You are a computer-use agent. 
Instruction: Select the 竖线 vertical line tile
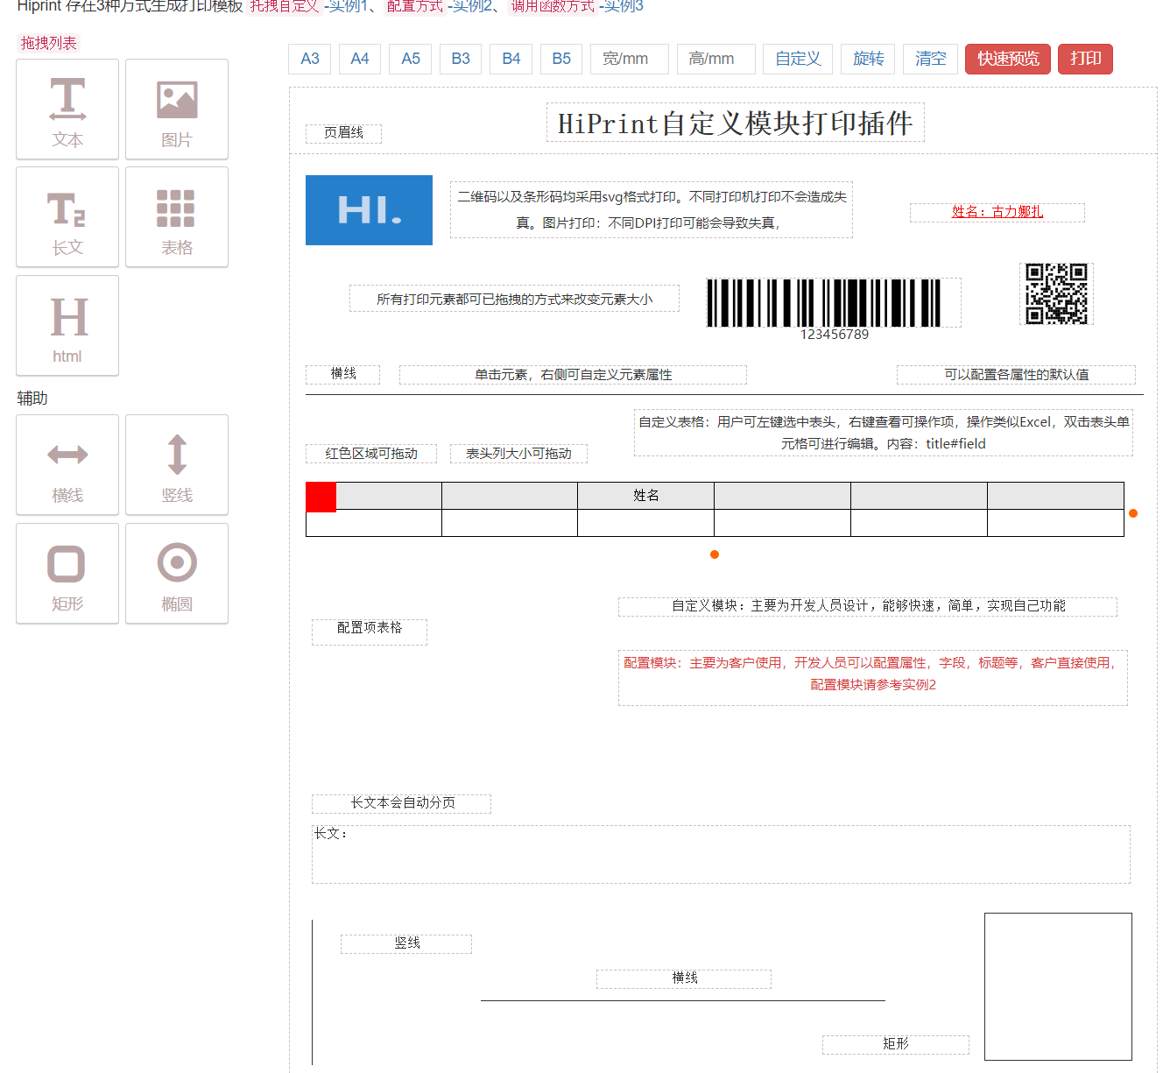[177, 465]
